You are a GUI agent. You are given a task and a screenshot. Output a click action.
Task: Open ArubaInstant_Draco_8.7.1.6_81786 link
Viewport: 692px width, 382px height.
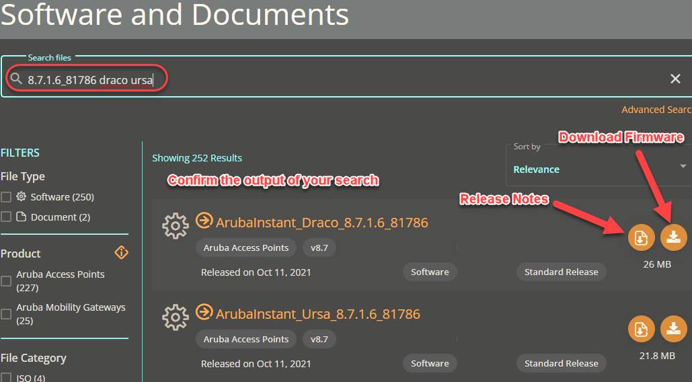[321, 223]
